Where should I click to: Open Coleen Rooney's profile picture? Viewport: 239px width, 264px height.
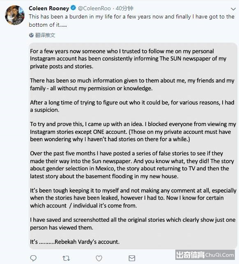(x=15, y=15)
